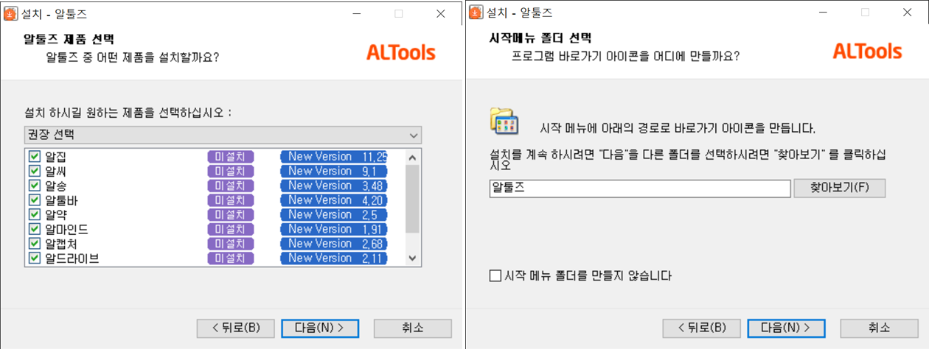Close the right 설치 - 알툴즈 window

click(x=906, y=13)
